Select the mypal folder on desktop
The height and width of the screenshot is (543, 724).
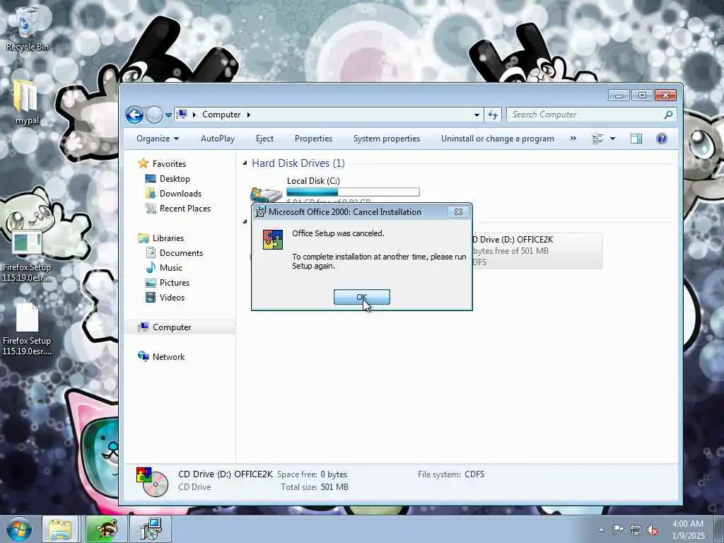click(27, 102)
